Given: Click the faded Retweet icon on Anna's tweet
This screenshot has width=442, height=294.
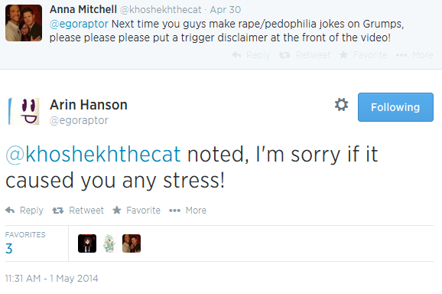Looking at the screenshot, I should click(x=284, y=55).
